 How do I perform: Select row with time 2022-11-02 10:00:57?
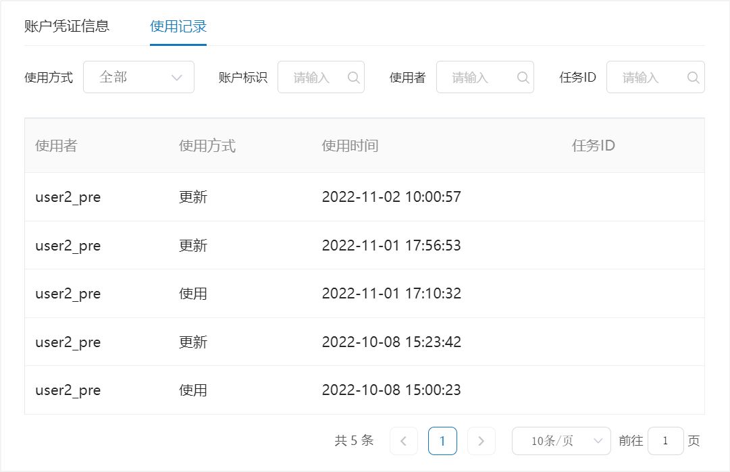point(364,197)
